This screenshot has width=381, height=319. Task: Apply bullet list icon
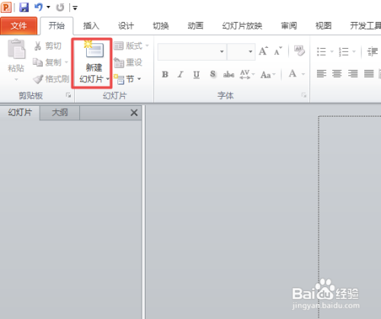pyautogui.click(x=322, y=52)
